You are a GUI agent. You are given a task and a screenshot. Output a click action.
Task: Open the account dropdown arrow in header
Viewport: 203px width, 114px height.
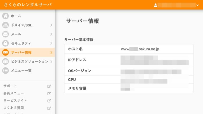pos(197,5)
